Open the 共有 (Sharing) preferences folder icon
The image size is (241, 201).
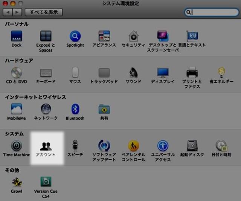pos(104,110)
